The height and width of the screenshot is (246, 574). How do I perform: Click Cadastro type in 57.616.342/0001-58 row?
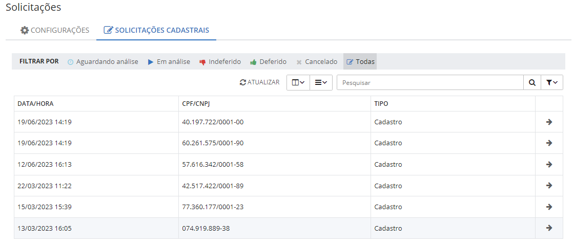point(388,165)
